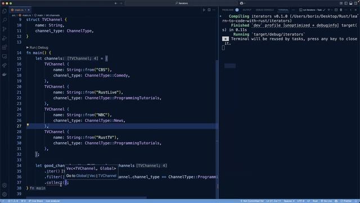Click the [TVChannel; 4] inlay hint on line 34
The height and width of the screenshot is (203, 360).
151,166
